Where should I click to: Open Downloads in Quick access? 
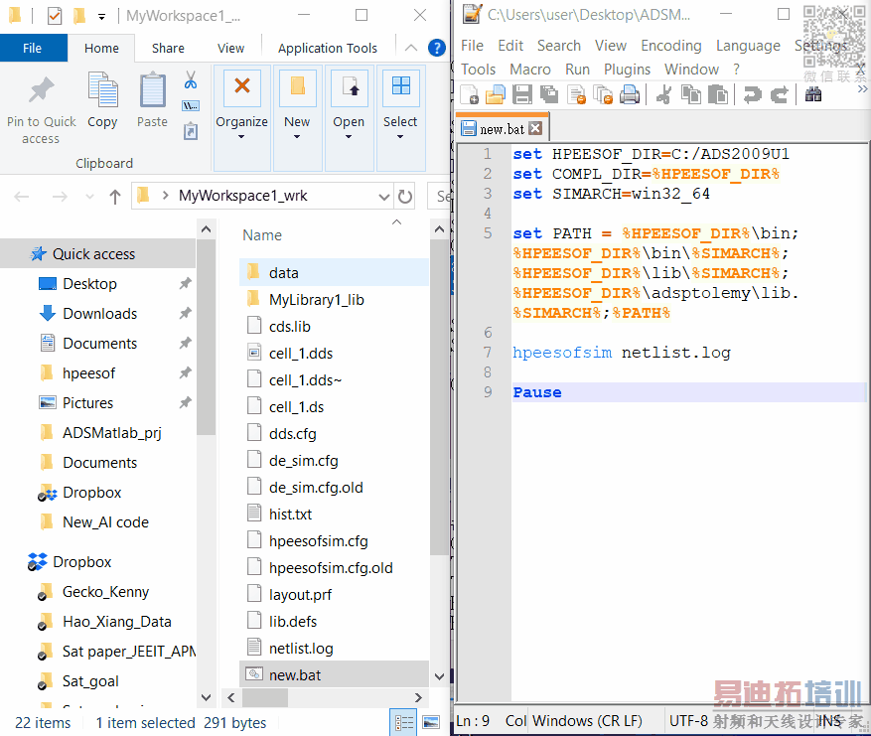99,314
